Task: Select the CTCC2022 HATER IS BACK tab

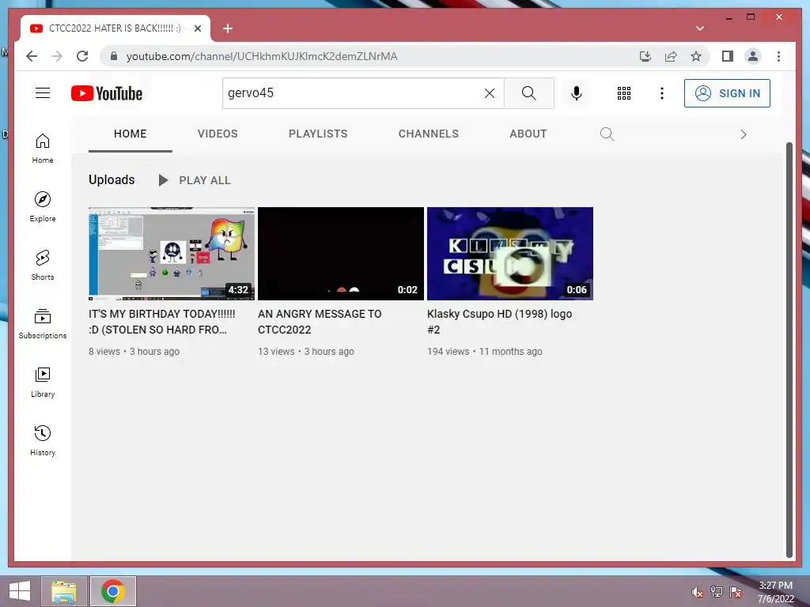Action: [x=115, y=28]
